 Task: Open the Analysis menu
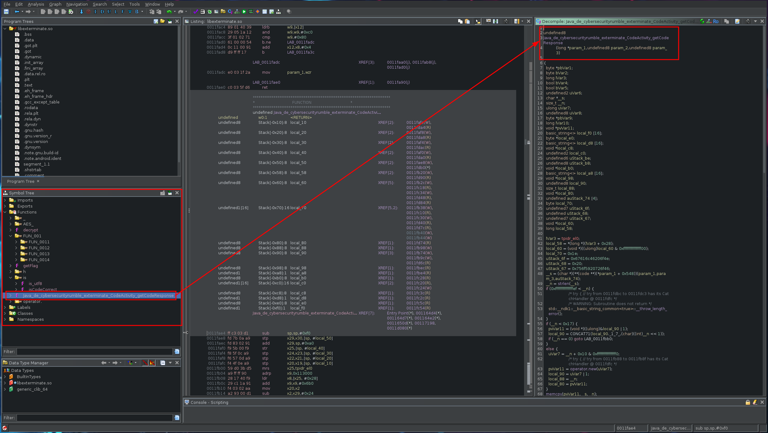36,4
